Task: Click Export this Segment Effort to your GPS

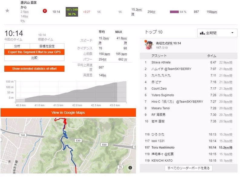Action: [x=34, y=52]
